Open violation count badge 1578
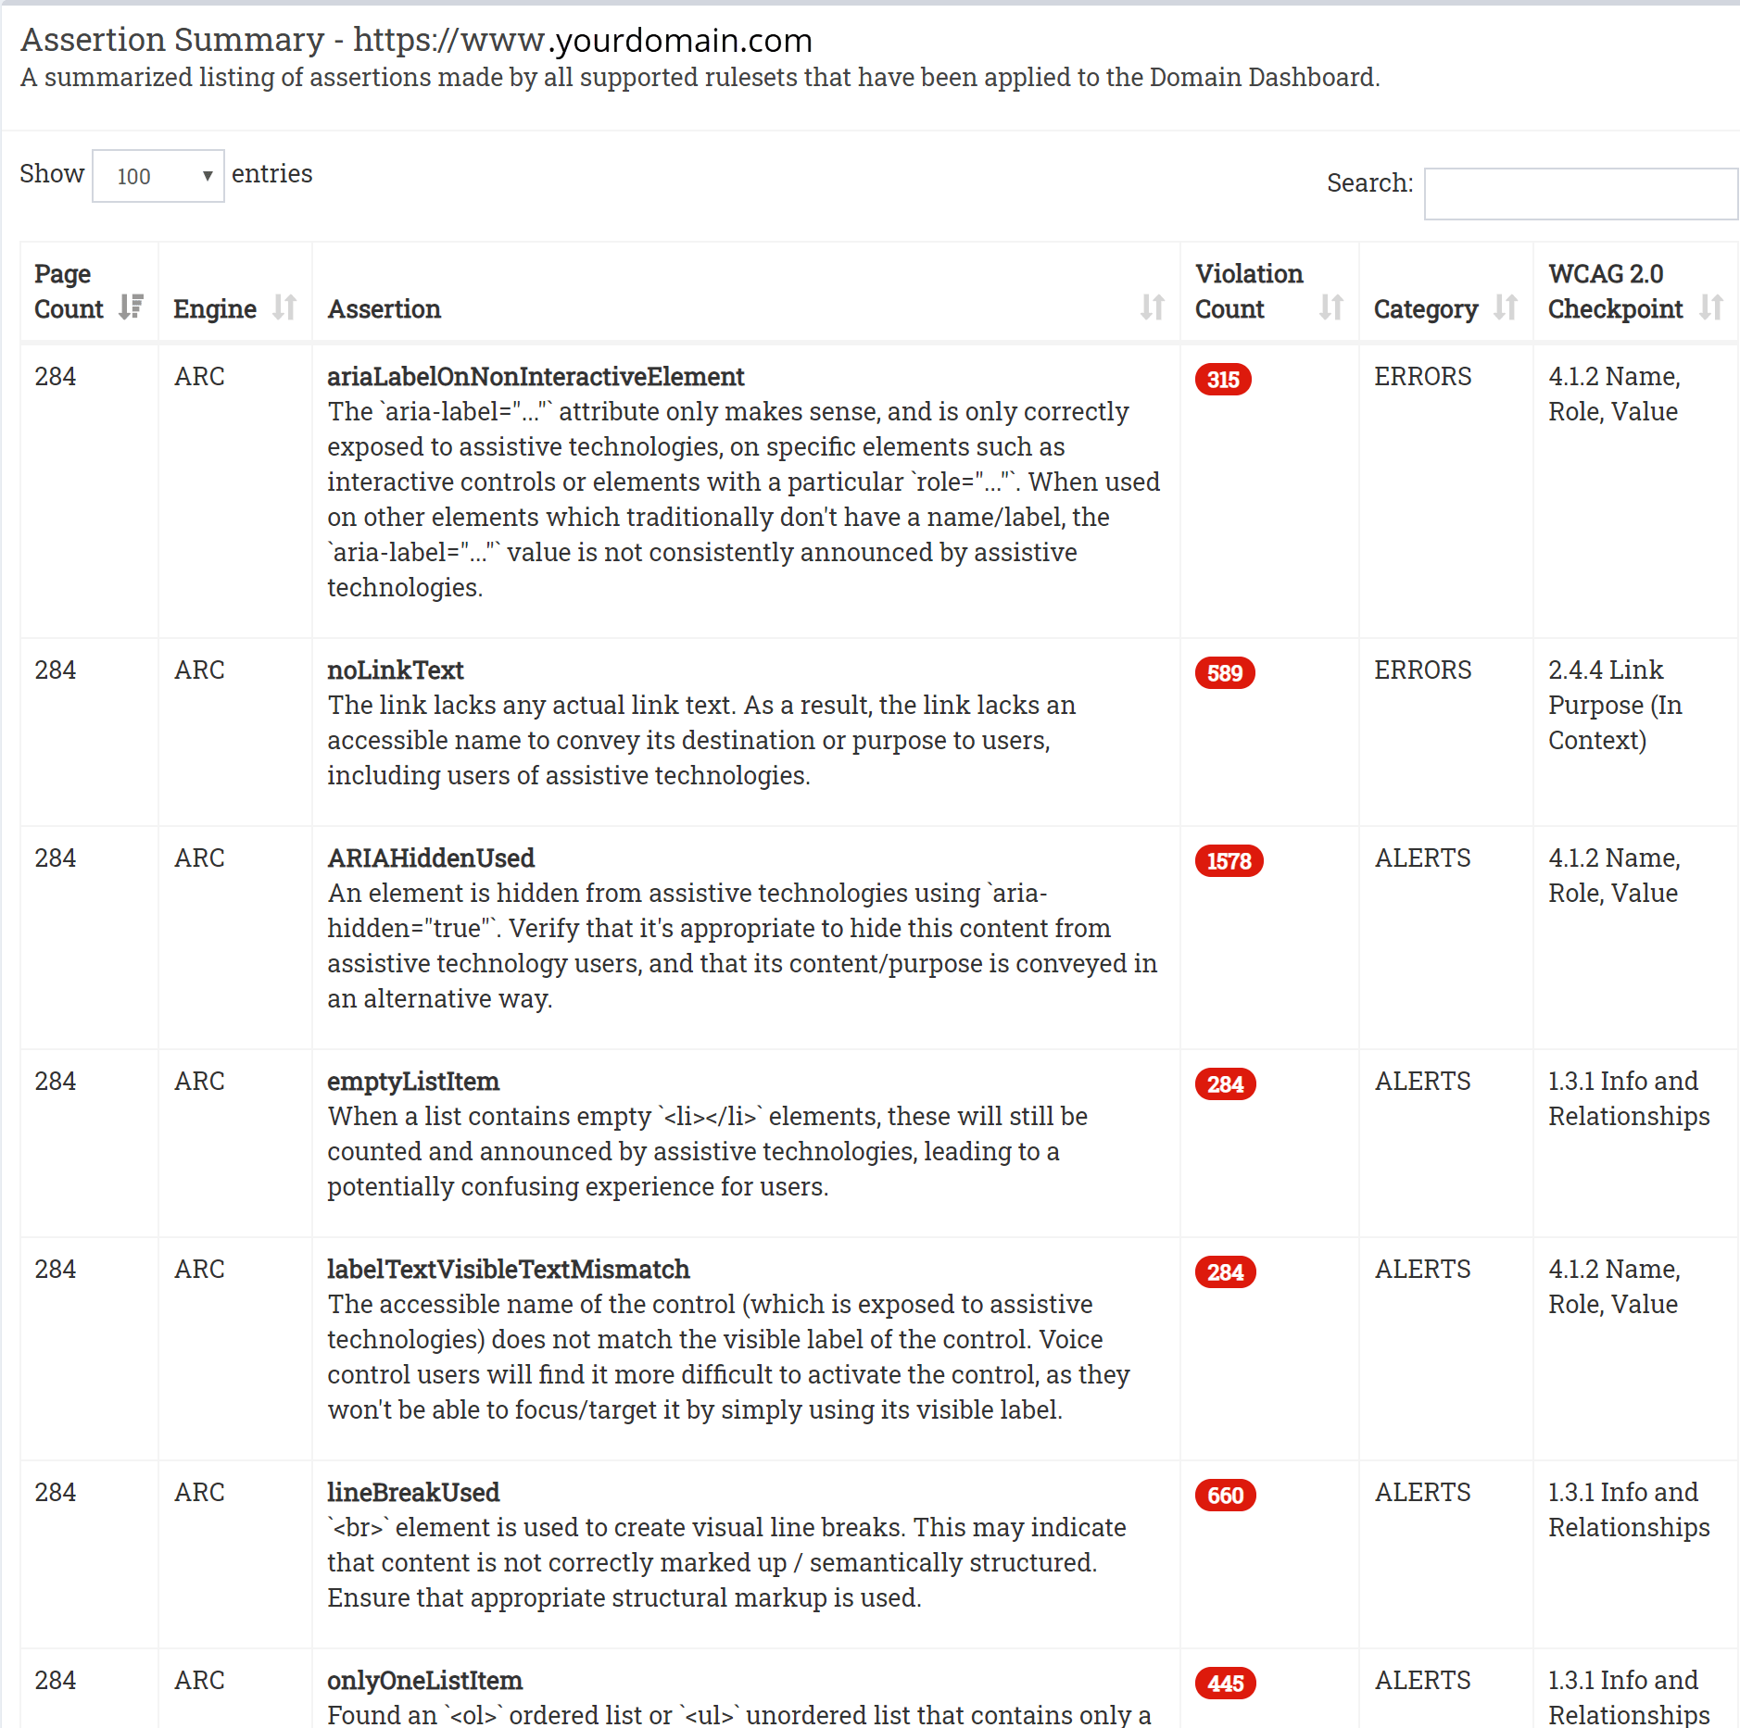Viewport: 1740px width, 1728px height. (1229, 860)
